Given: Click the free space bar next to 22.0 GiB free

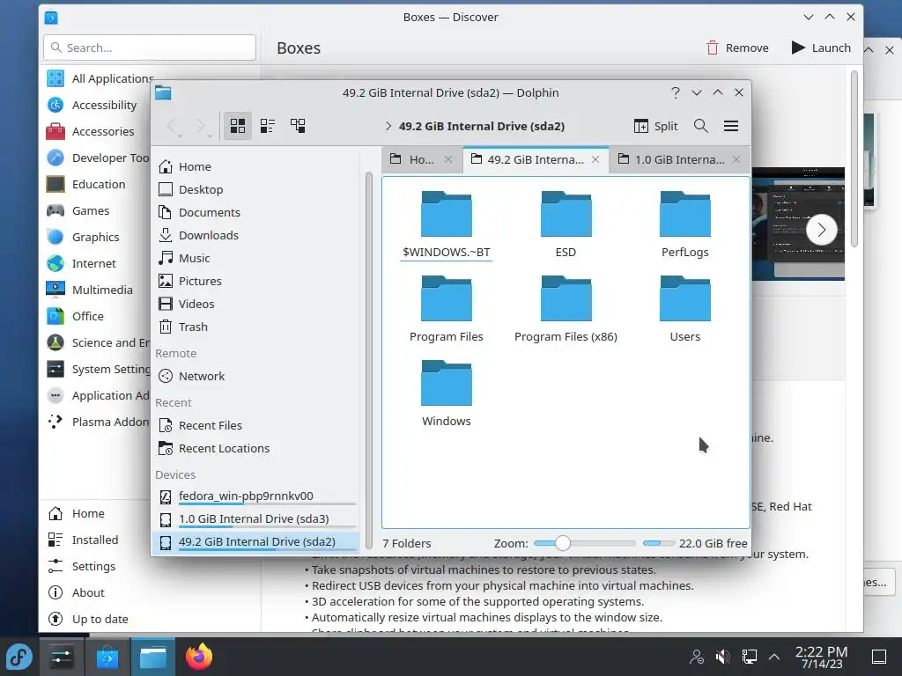Looking at the screenshot, I should [x=658, y=543].
